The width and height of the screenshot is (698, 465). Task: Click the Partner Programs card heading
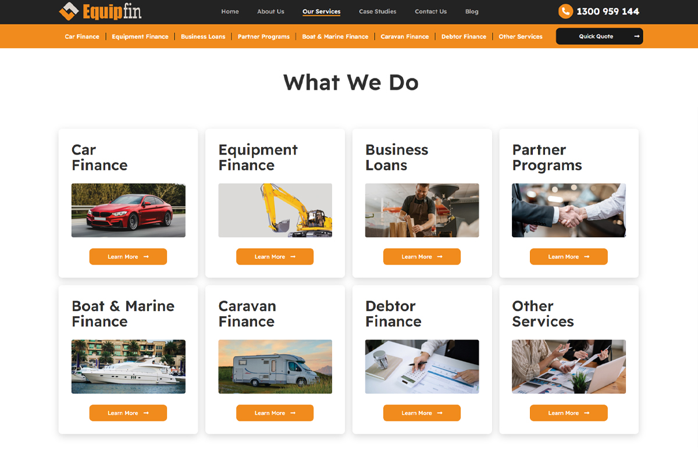coord(547,158)
